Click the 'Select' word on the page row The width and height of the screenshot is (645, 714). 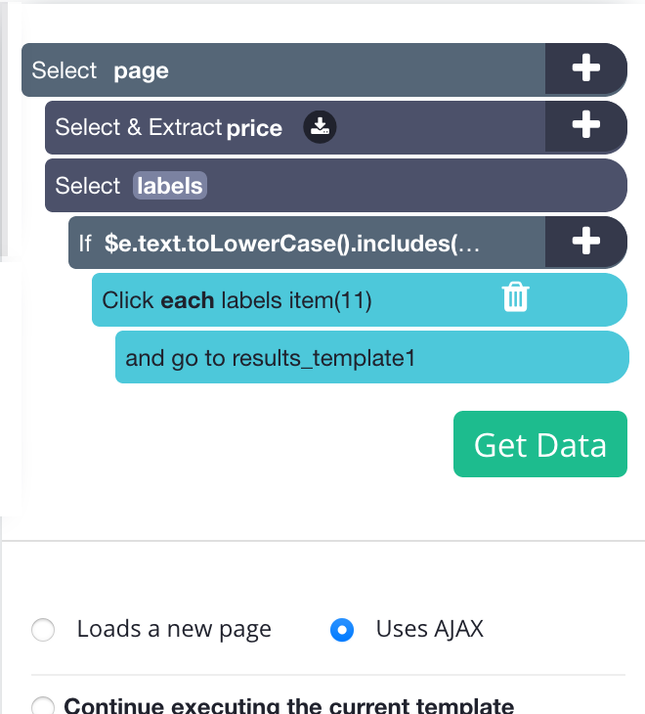point(64,70)
